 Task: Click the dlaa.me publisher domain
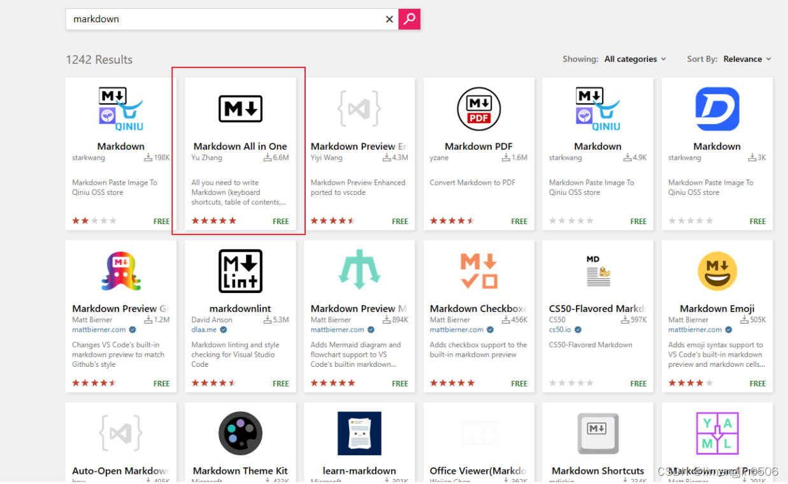click(x=204, y=330)
